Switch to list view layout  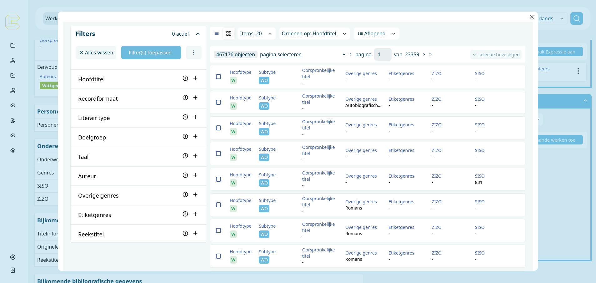pyautogui.click(x=216, y=33)
